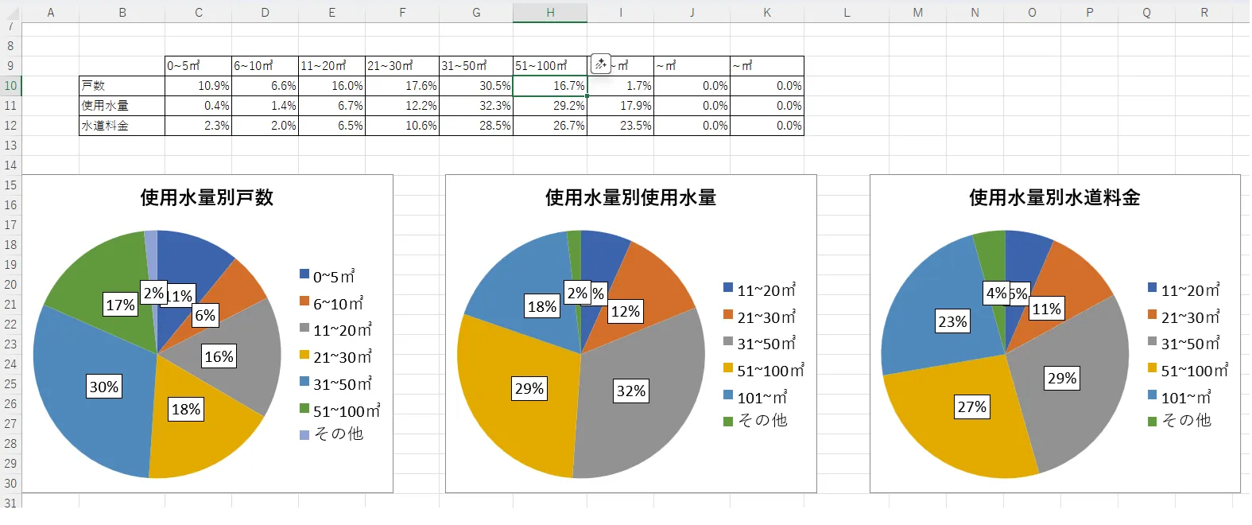Click the selected cell showing 16.7%
The height and width of the screenshot is (525, 1252).
[x=550, y=86]
